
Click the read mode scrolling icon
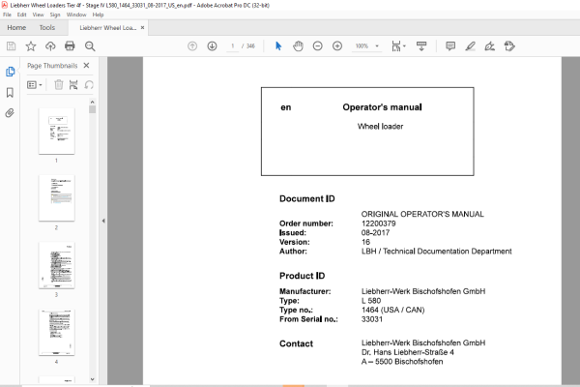click(421, 46)
